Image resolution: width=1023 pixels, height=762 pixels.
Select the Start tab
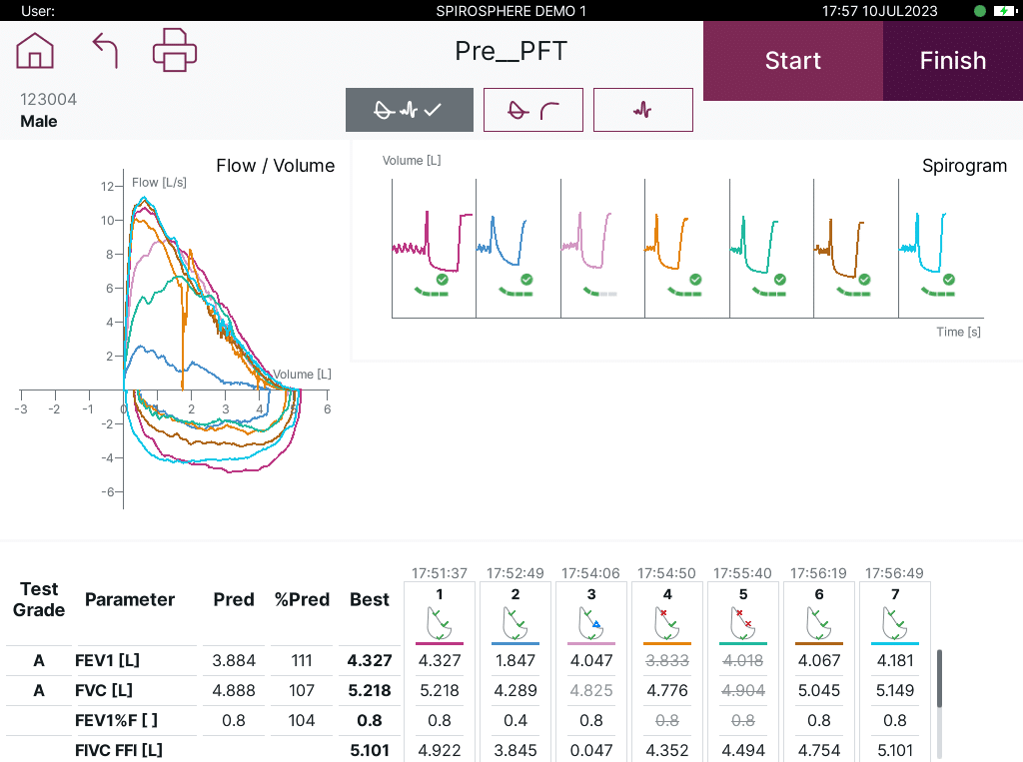point(792,60)
